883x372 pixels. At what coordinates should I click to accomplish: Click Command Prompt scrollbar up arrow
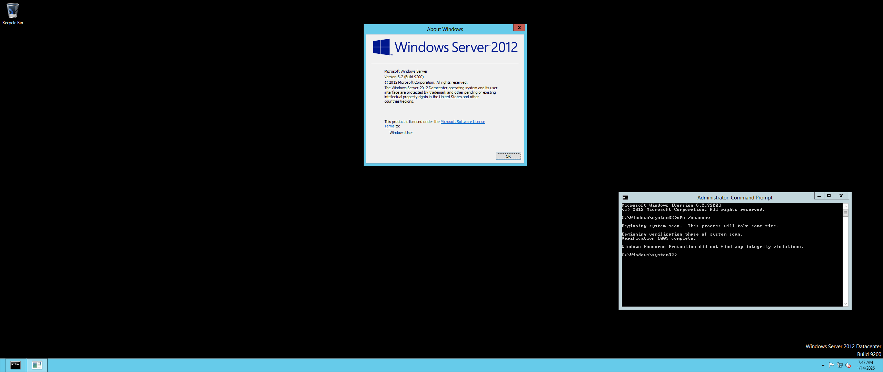(845, 206)
